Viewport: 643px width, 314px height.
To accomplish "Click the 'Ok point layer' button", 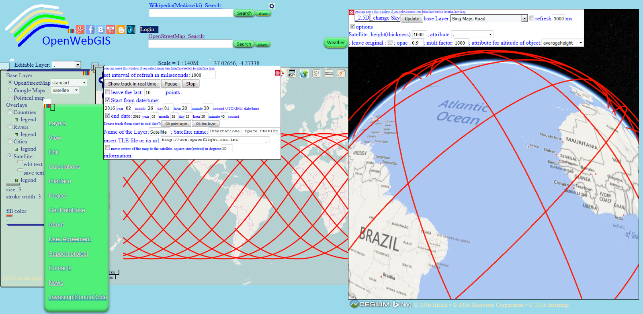I will (x=176, y=124).
